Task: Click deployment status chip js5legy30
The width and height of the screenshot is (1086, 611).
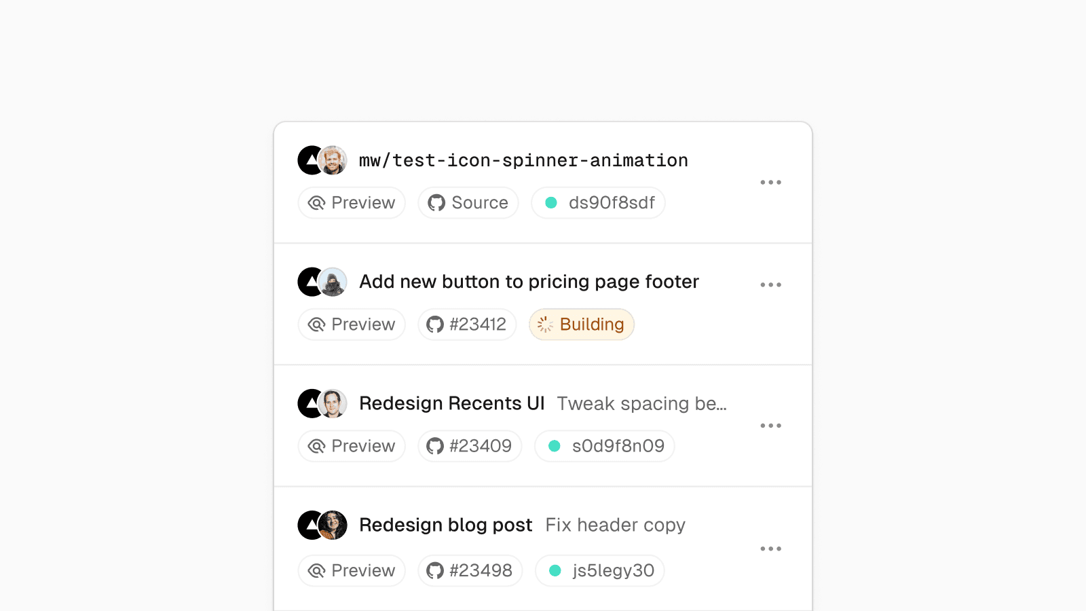Action: click(600, 571)
